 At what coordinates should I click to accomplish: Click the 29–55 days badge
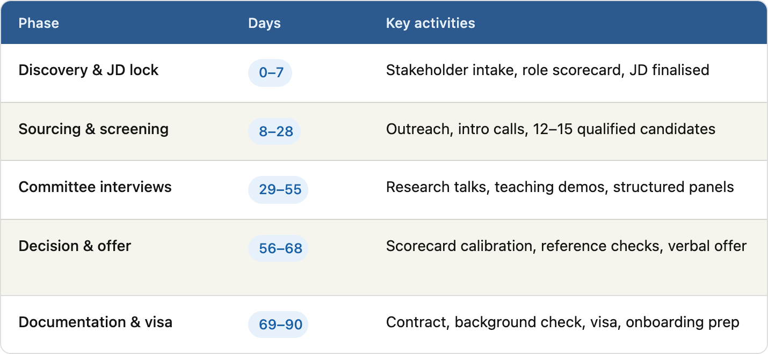click(278, 190)
